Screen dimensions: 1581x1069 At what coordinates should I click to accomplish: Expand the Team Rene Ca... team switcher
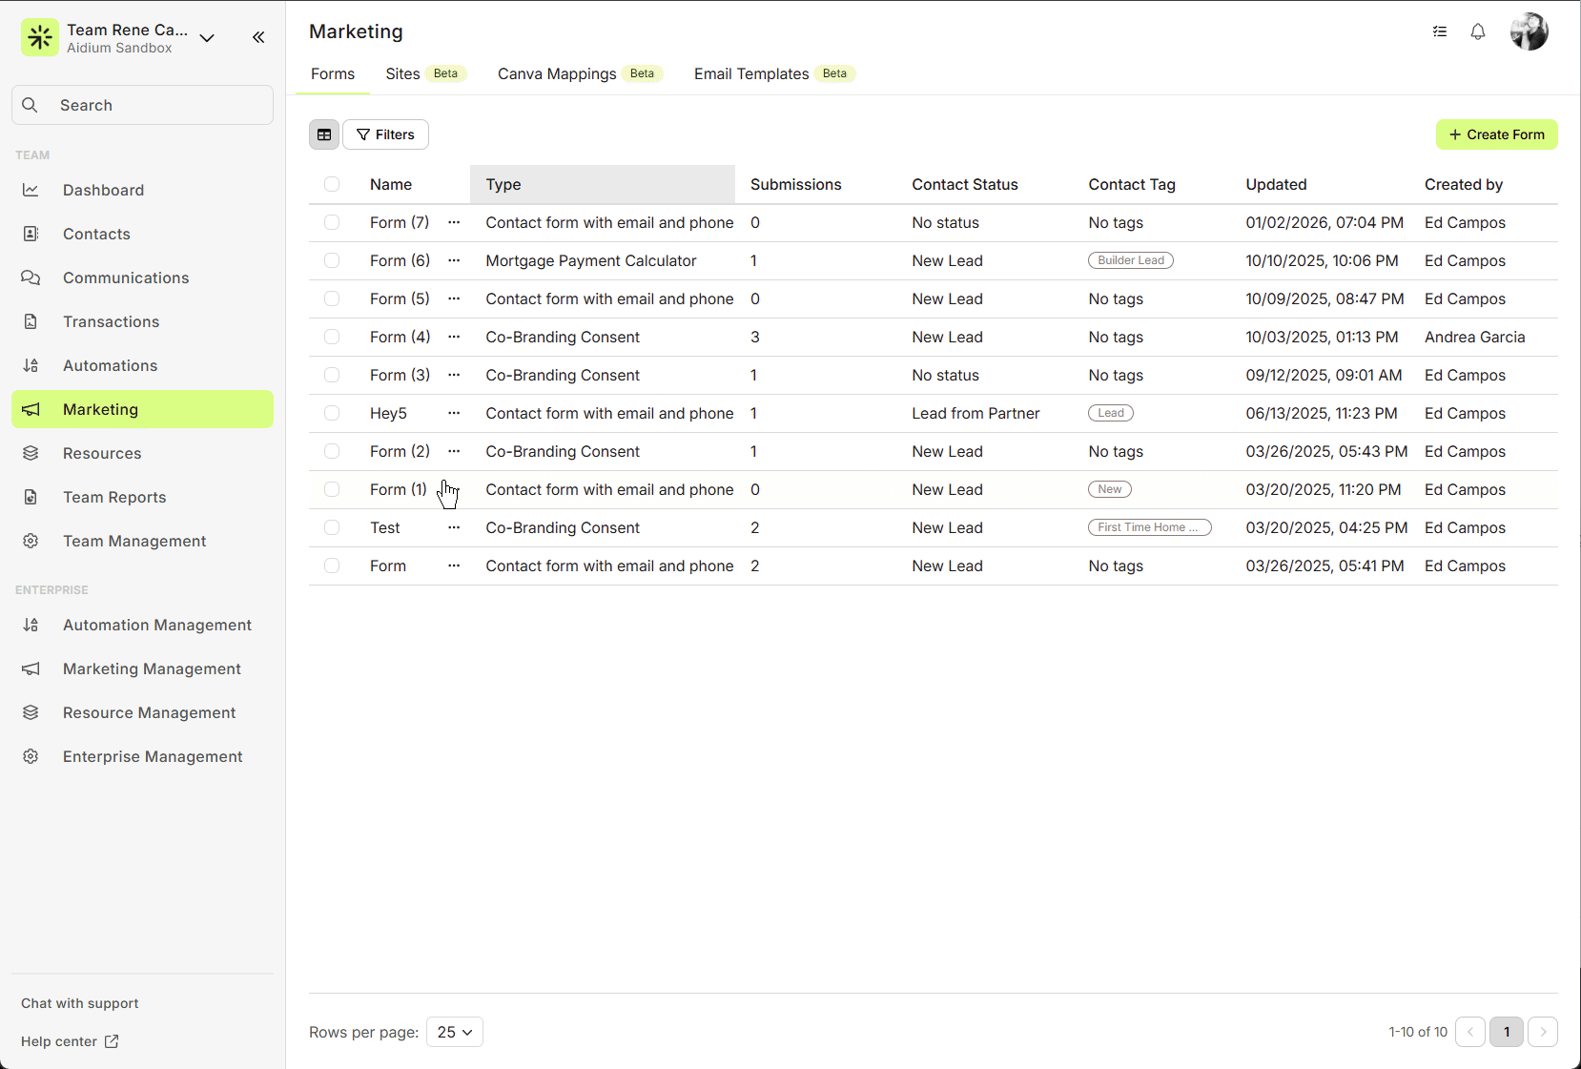207,38
